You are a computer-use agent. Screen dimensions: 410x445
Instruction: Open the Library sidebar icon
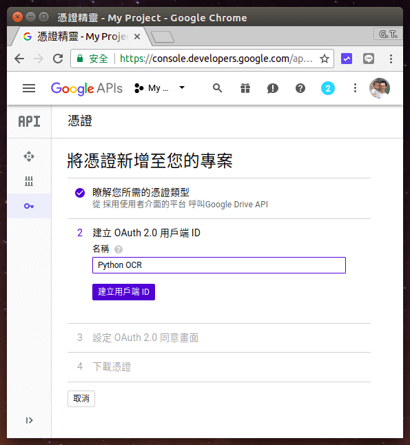pos(29,181)
